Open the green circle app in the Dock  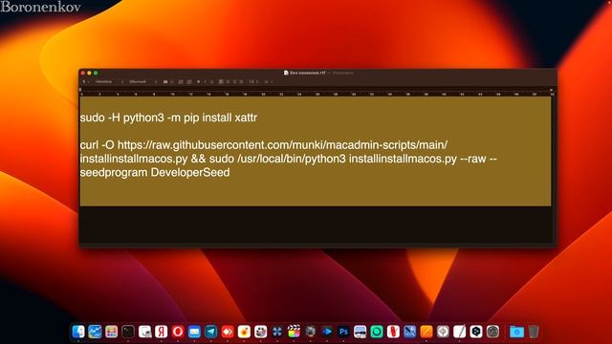377,332
